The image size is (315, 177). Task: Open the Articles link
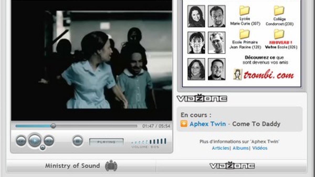pyautogui.click(x=220, y=148)
